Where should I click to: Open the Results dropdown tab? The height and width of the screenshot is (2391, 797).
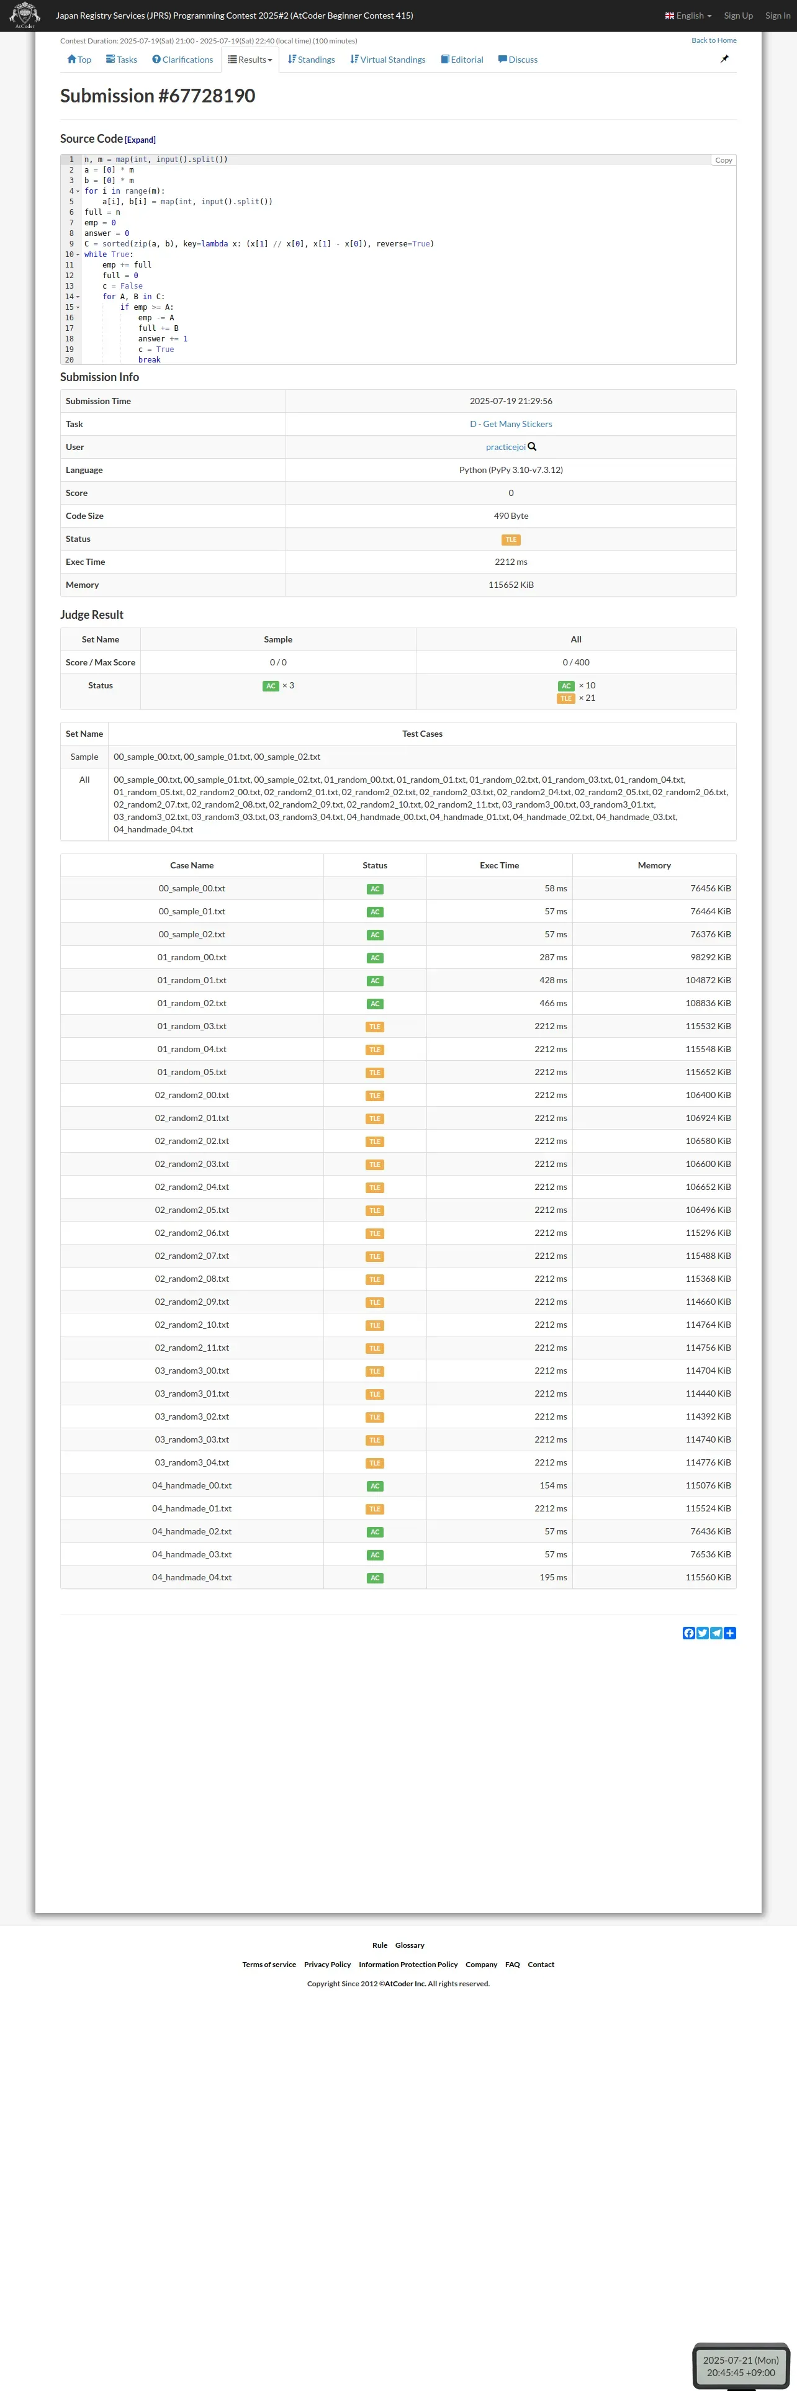[251, 60]
